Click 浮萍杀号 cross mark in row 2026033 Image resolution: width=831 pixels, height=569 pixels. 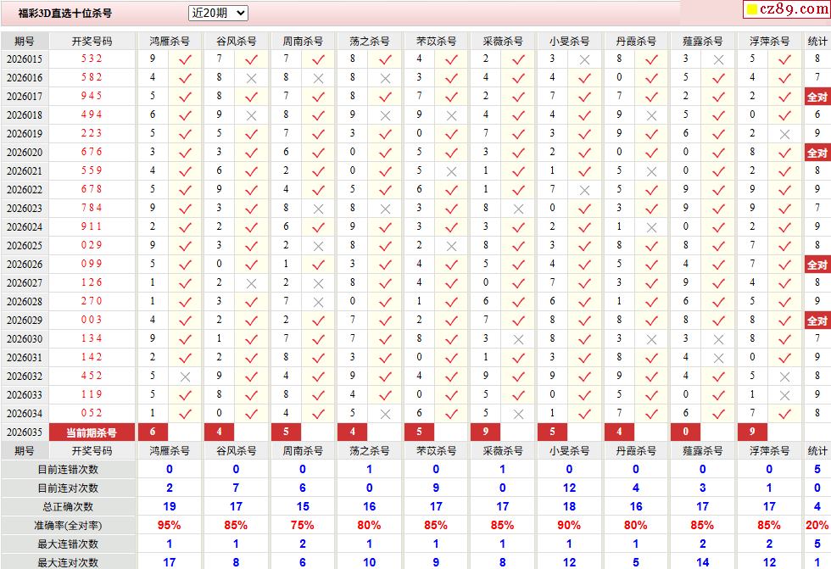(x=785, y=396)
